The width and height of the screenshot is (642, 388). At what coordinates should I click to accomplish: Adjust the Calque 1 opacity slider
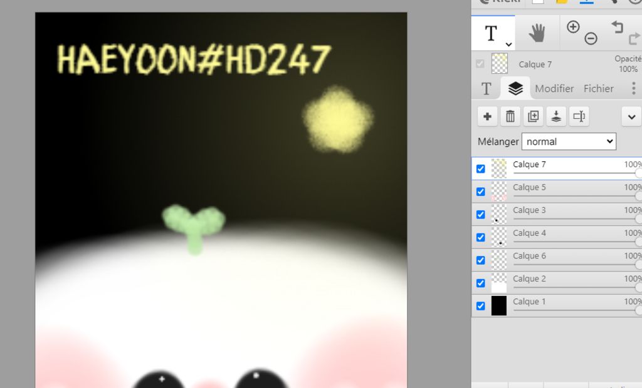point(577,311)
